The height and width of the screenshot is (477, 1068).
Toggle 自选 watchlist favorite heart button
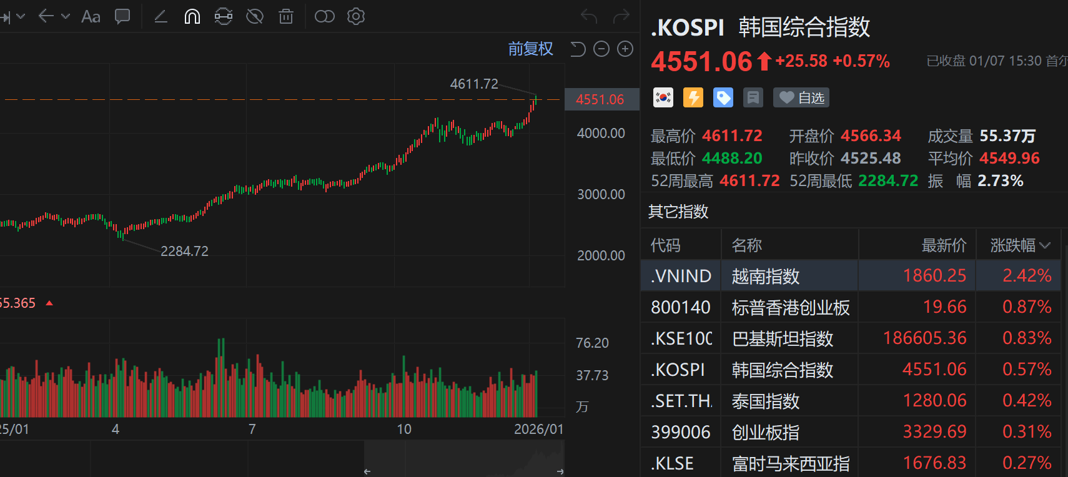point(803,97)
